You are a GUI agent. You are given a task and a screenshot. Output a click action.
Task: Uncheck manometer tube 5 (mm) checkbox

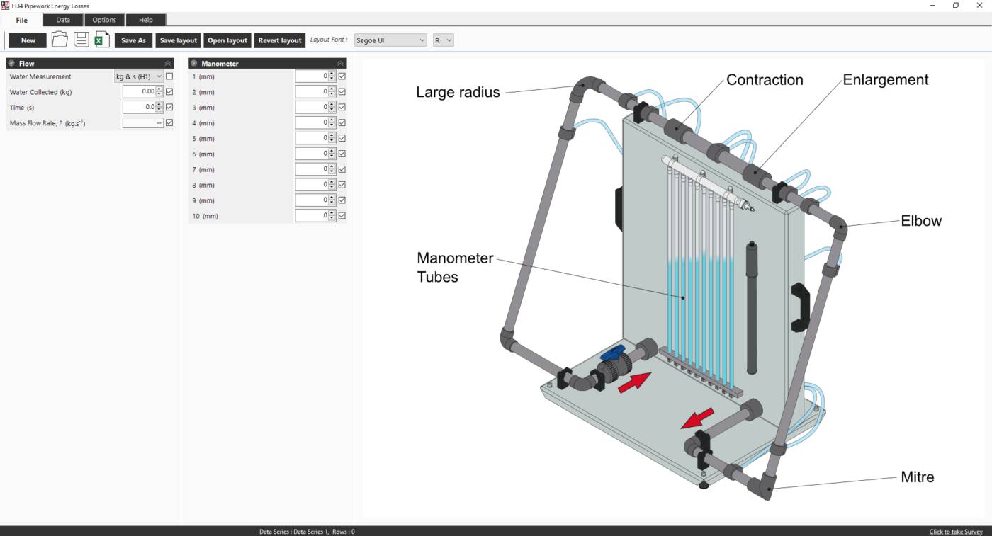pyautogui.click(x=342, y=137)
